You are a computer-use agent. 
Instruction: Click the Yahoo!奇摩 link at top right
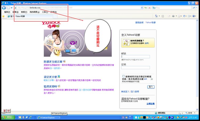coord(150,23)
